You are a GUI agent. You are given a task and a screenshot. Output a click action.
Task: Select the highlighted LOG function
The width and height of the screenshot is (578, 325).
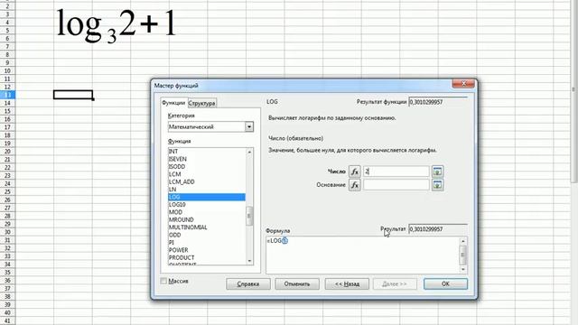[207, 197]
